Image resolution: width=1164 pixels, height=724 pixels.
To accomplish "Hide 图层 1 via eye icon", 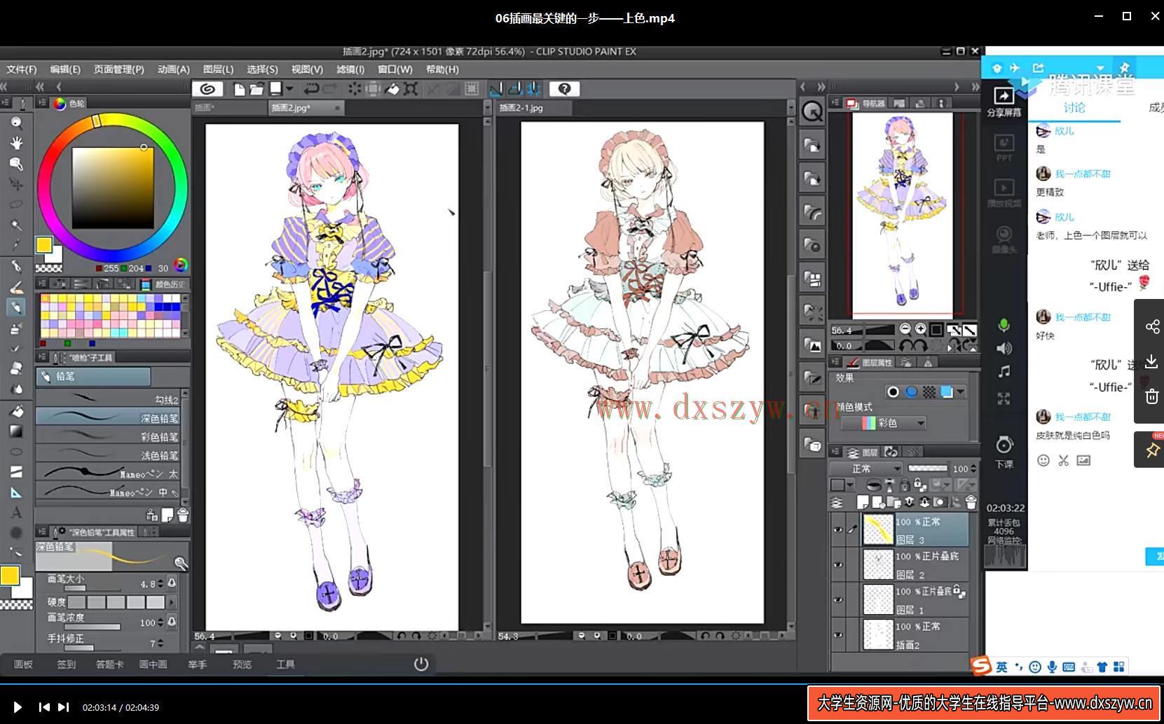I will tap(837, 600).
